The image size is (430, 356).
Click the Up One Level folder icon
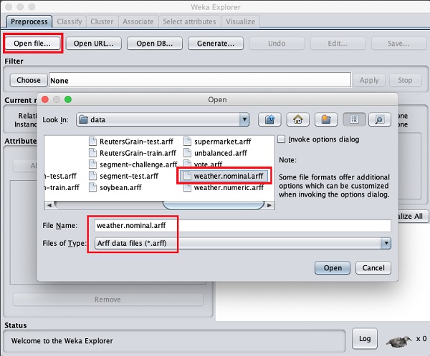pos(269,119)
